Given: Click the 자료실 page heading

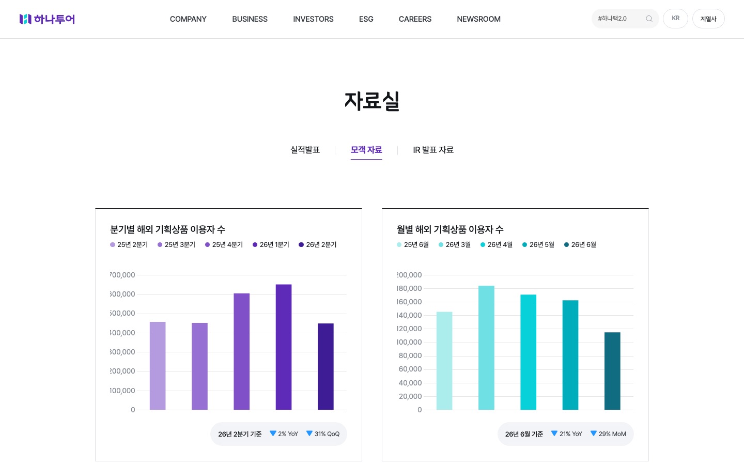Looking at the screenshot, I should pos(372,101).
